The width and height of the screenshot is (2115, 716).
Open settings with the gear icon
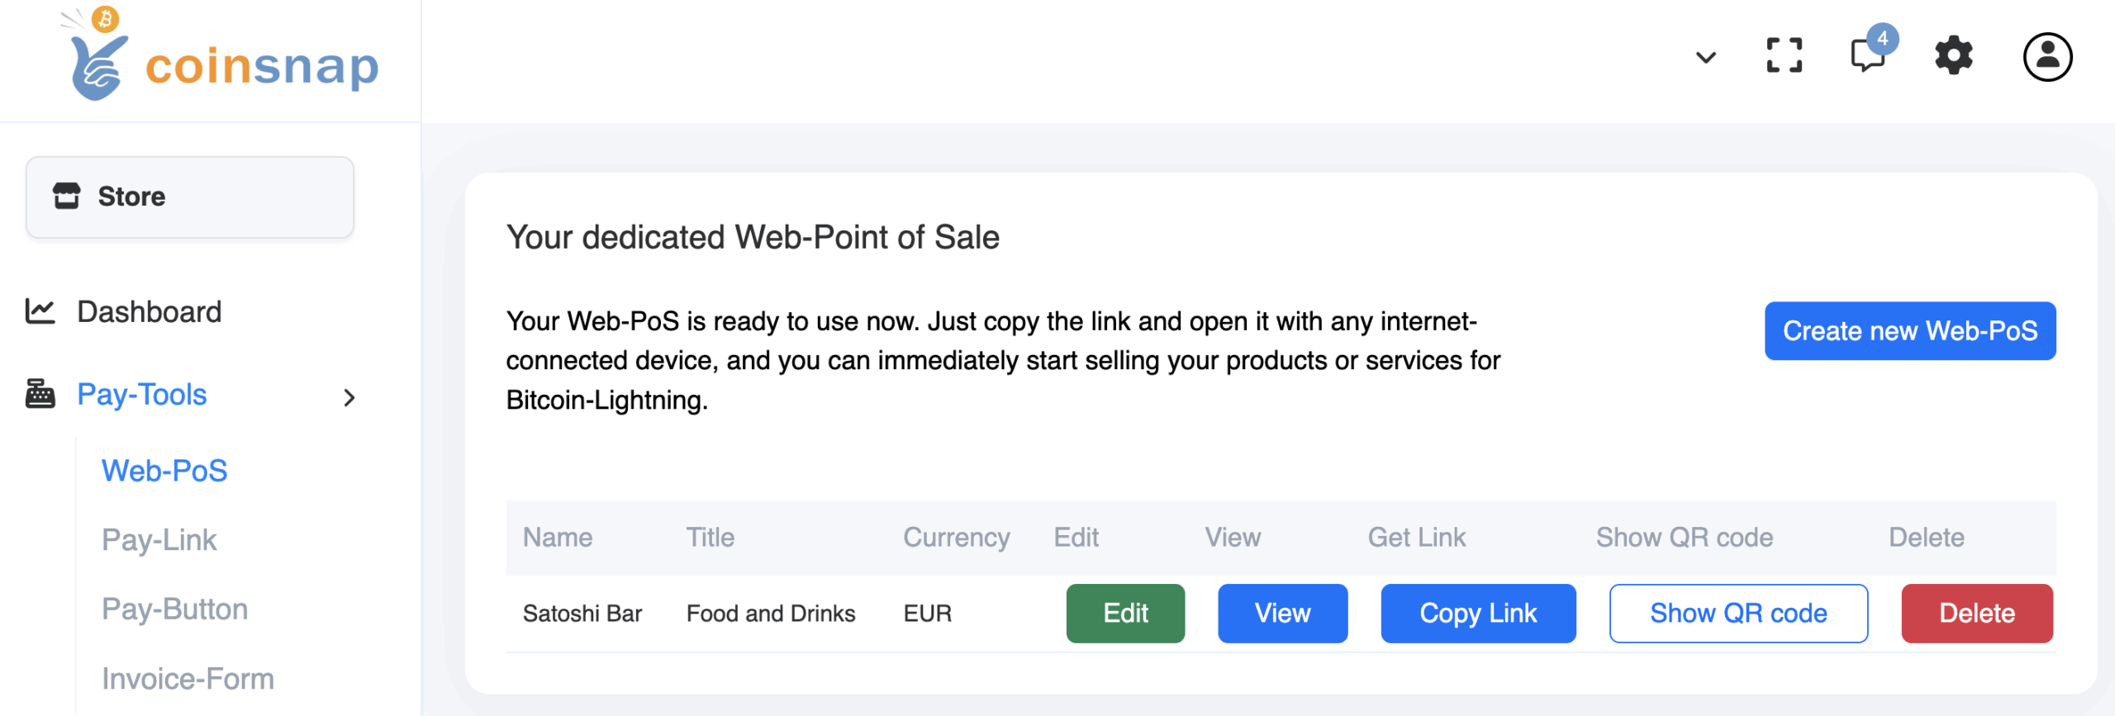pos(1953,57)
